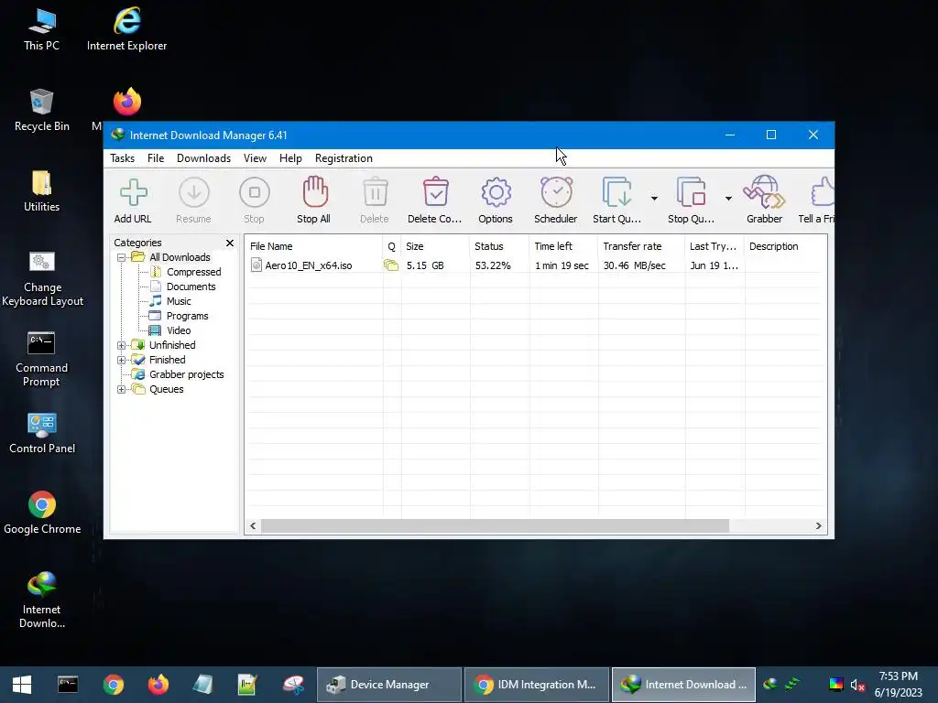Click the queue icon in Aero10 row
This screenshot has width=938, height=703.
(391, 265)
